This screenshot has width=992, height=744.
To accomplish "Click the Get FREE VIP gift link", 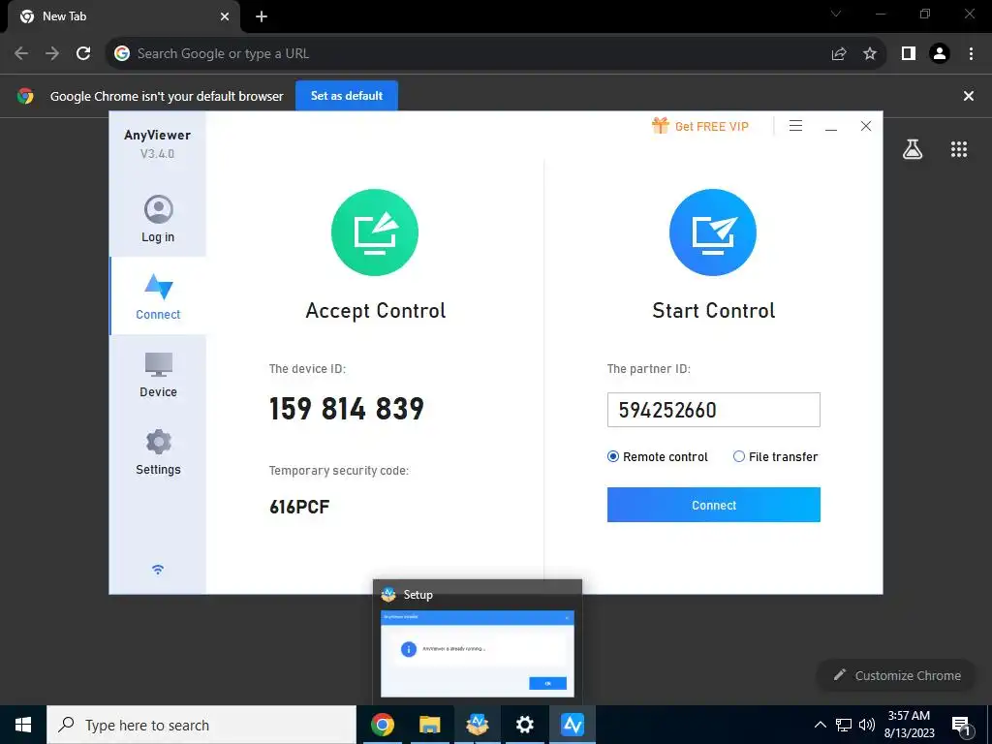I will [700, 126].
